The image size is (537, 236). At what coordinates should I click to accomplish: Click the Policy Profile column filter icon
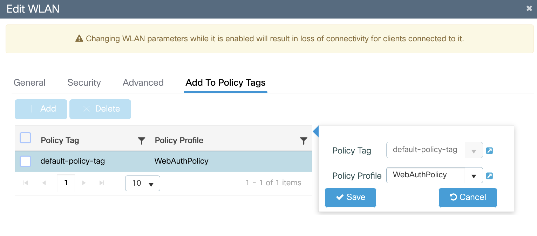click(304, 141)
